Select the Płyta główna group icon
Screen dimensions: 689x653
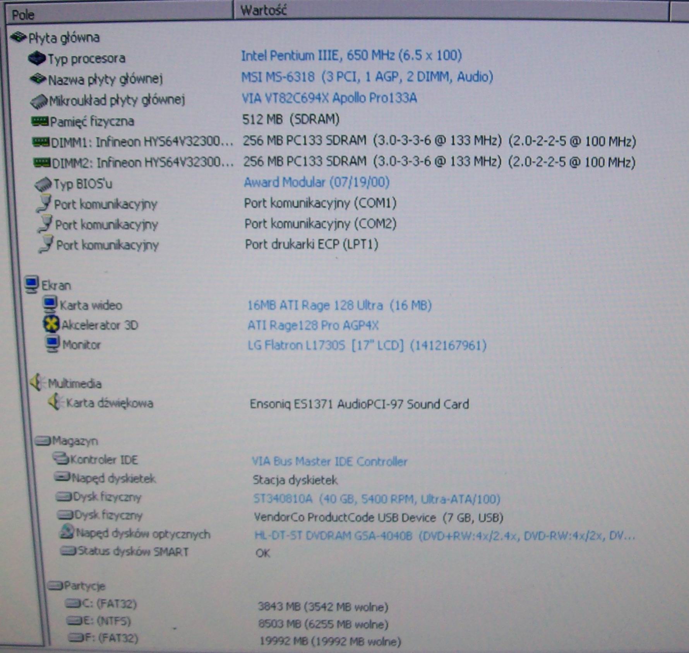[18, 37]
